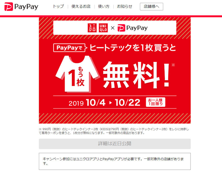Open the 使えるお店 menu item
Viewport: 222px width, 172px height.
[x=81, y=6]
